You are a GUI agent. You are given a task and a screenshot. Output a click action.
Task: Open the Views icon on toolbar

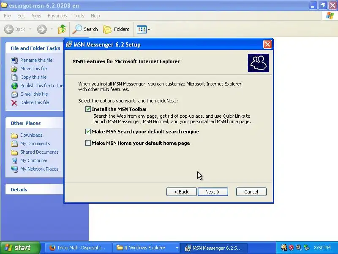tap(142, 29)
